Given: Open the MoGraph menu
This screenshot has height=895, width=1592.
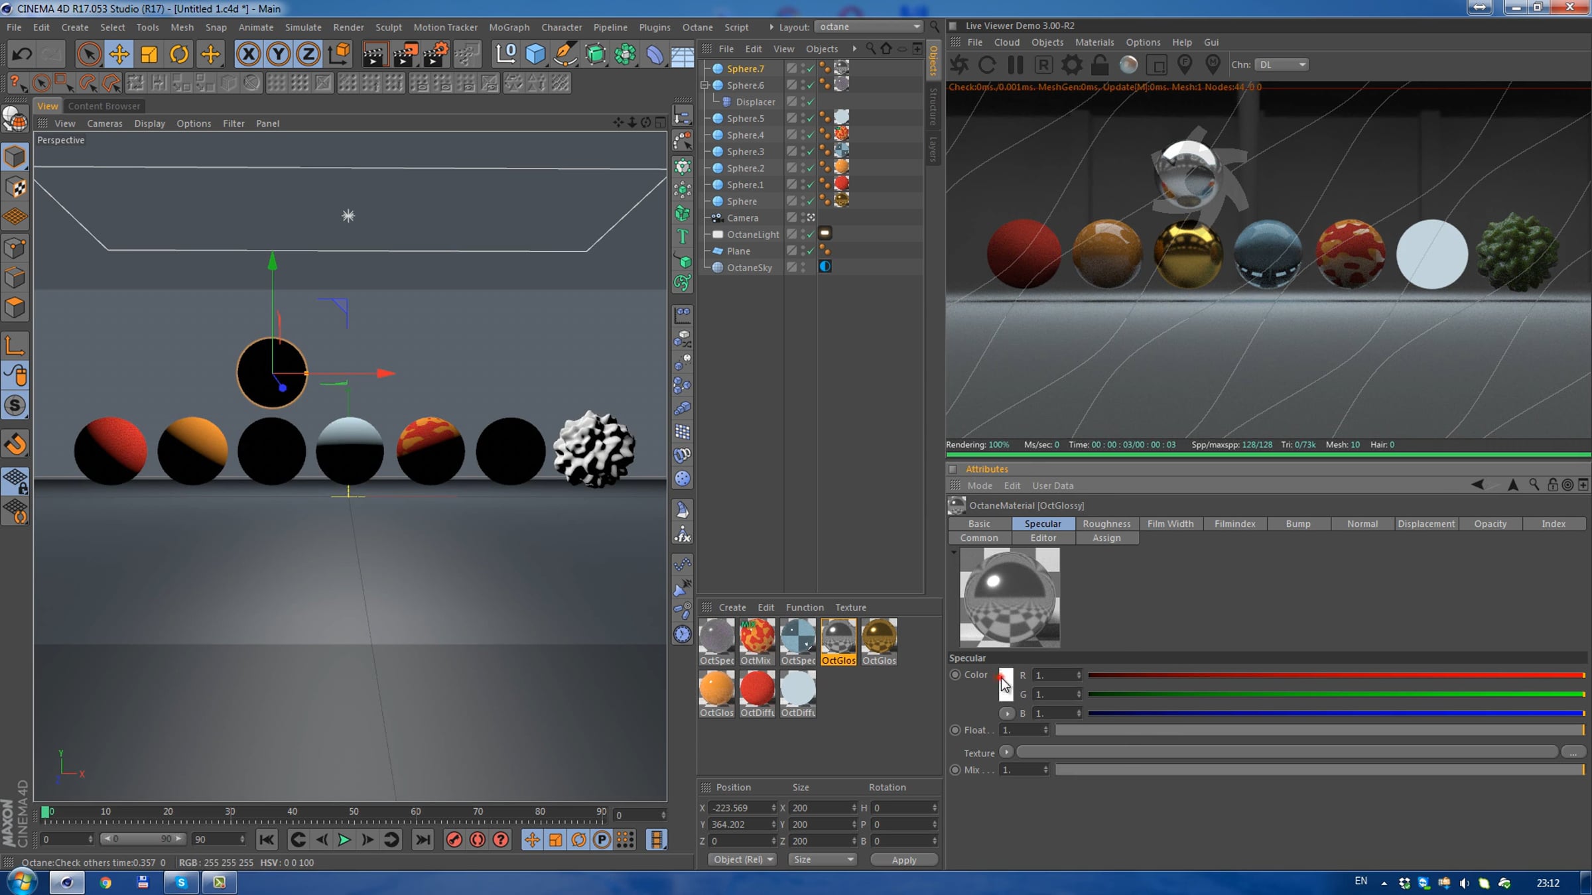Looking at the screenshot, I should (509, 27).
